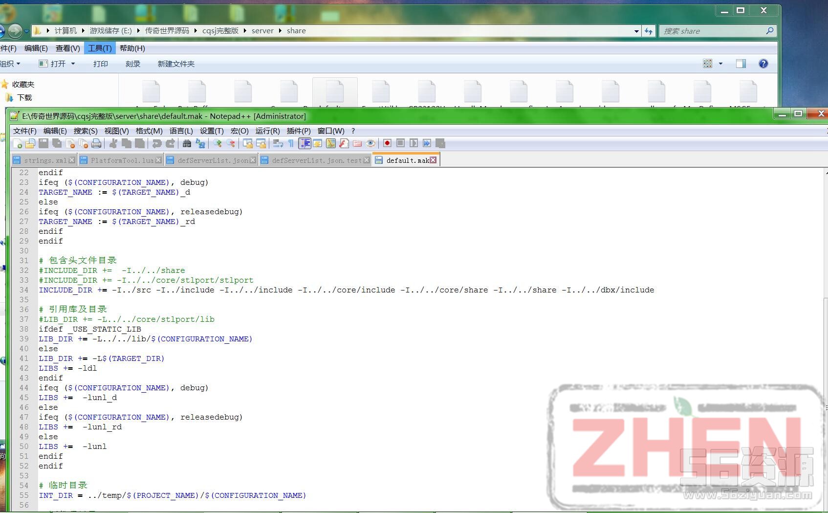Click the 新建文件夹 button
Viewport: 828px width, 513px height.
point(176,64)
